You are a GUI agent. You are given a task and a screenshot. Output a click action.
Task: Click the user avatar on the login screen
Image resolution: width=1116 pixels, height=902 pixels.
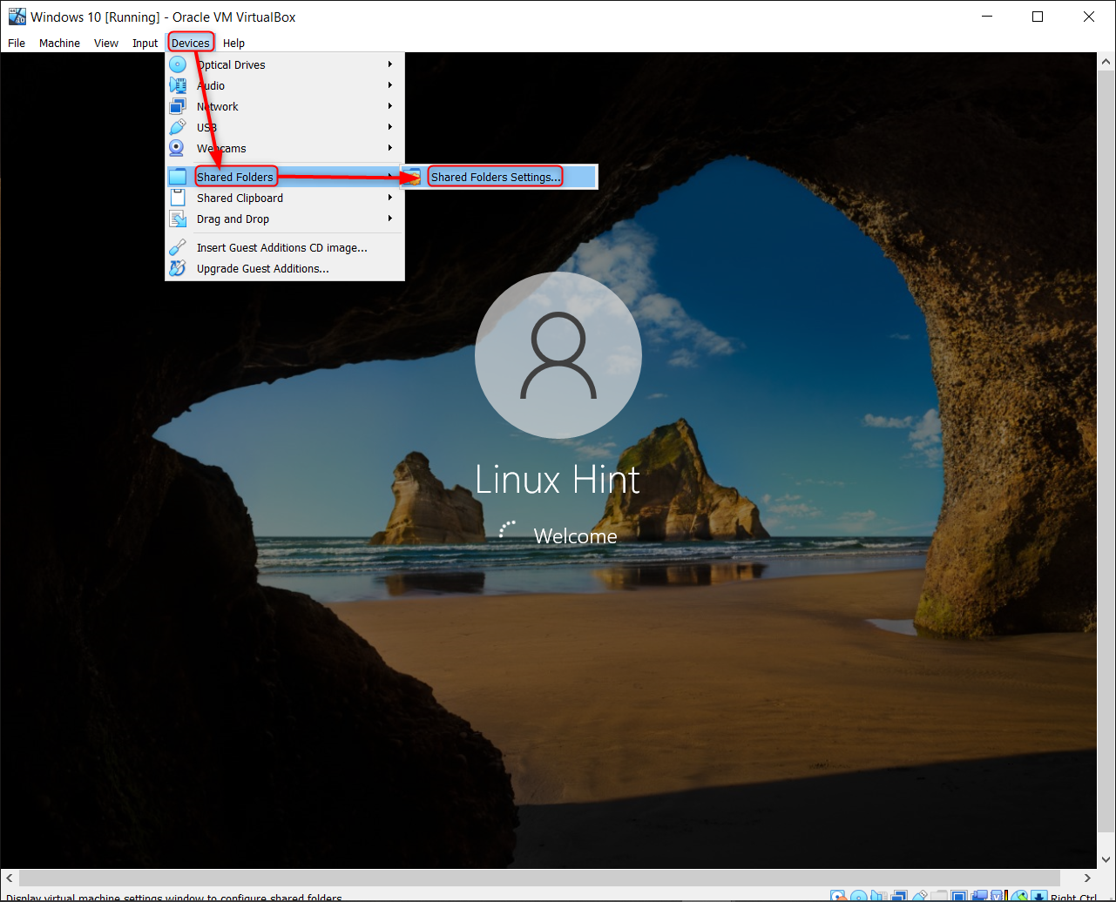[558, 355]
